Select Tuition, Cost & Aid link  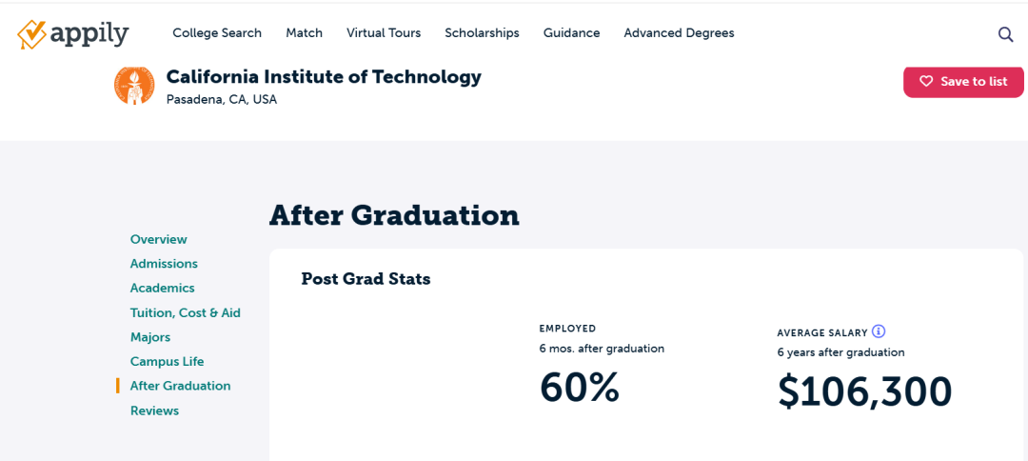(x=186, y=312)
